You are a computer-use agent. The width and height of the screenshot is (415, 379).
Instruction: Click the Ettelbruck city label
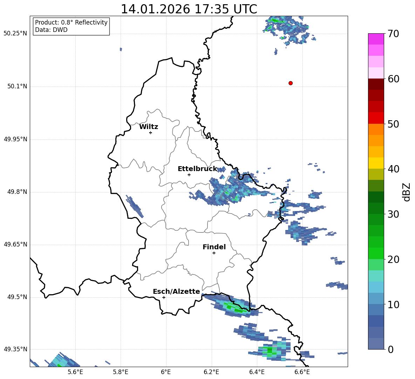197,169
